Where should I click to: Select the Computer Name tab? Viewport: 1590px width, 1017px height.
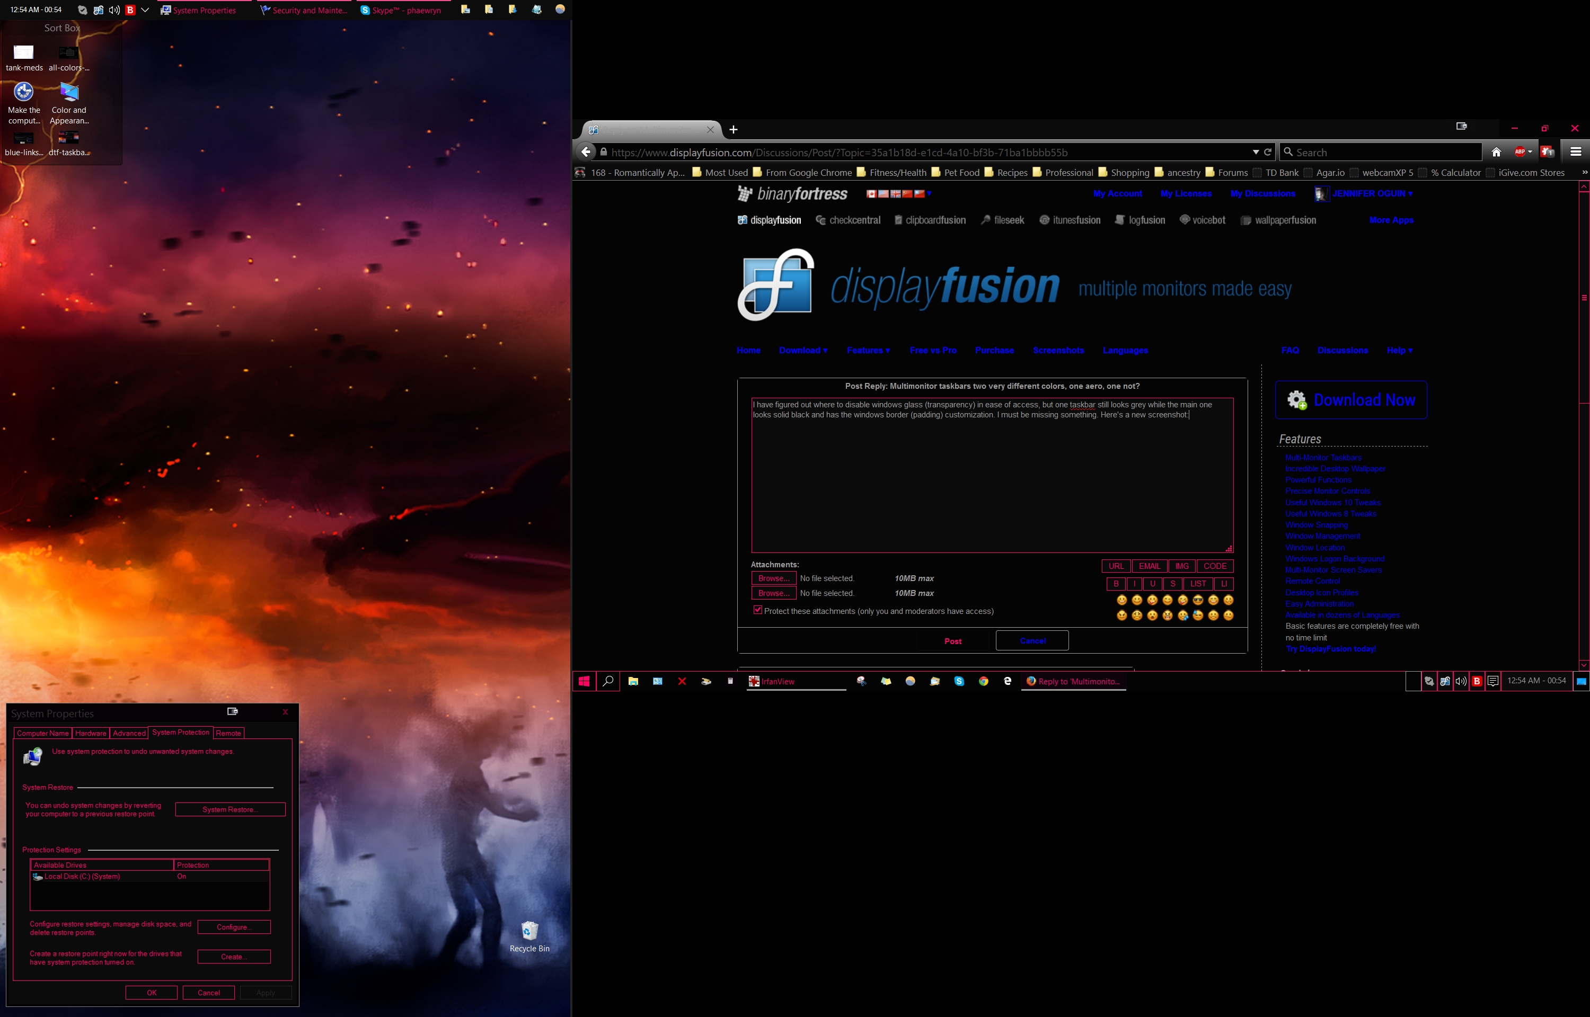coord(42,733)
